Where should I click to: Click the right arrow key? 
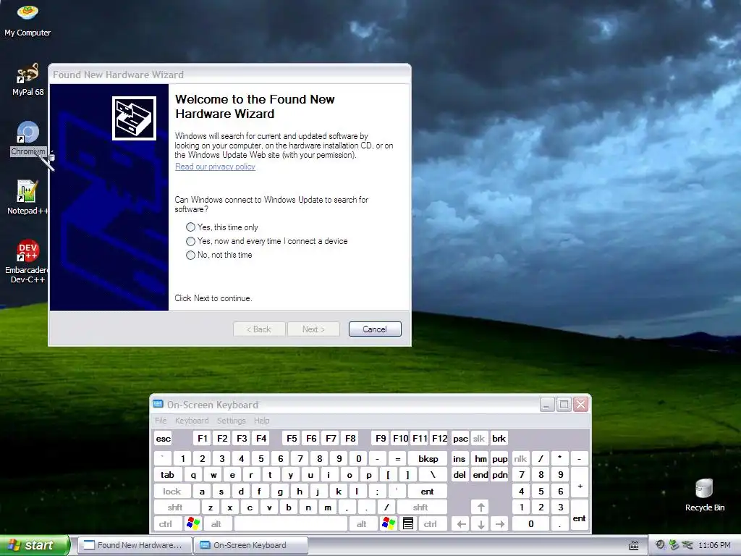[x=500, y=524]
